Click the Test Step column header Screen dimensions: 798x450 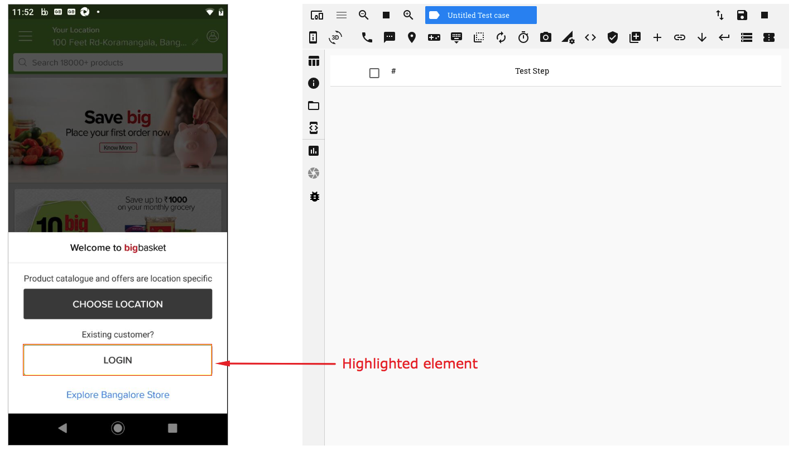(532, 71)
